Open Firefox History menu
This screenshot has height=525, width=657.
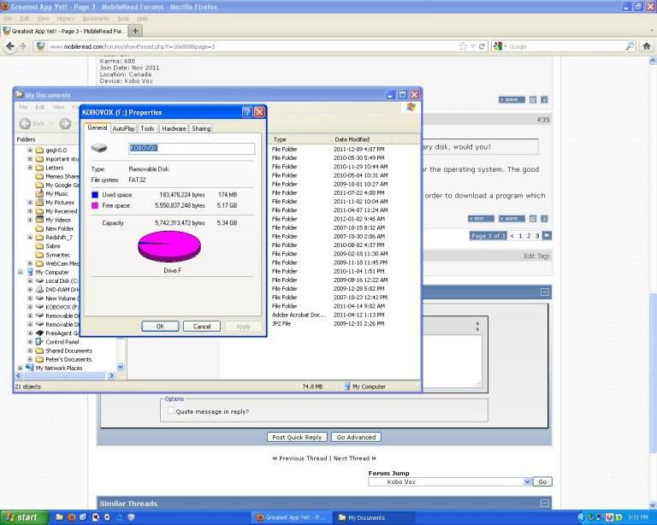coord(65,19)
